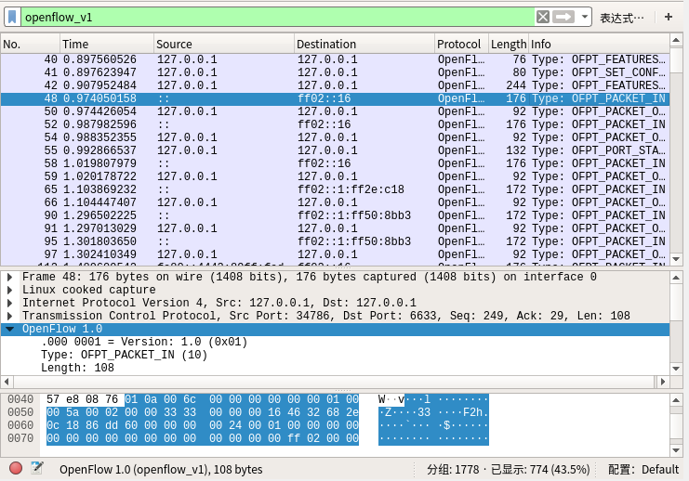Expand Internet Protocol Version 4 node
This screenshot has width=689, height=481.
tap(9, 303)
